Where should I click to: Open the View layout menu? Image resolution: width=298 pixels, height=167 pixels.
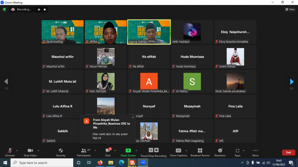click(x=290, y=9)
